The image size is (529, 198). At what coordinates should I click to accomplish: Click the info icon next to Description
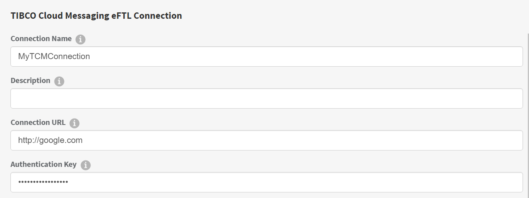point(59,81)
